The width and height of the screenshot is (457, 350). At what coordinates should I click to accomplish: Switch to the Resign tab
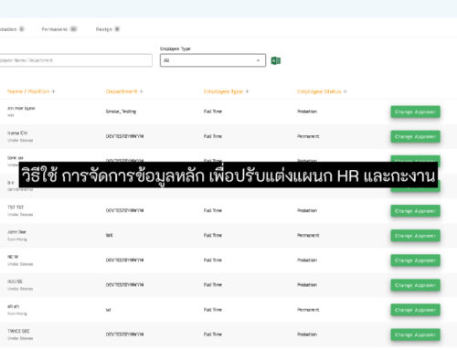[108, 29]
